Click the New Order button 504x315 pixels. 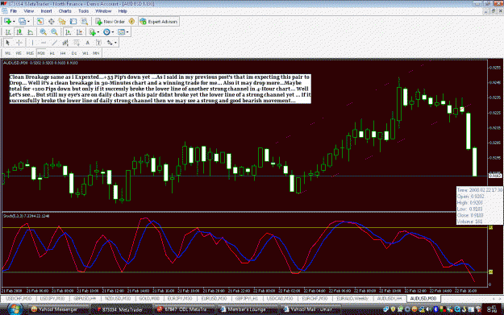pyautogui.click(x=110, y=22)
